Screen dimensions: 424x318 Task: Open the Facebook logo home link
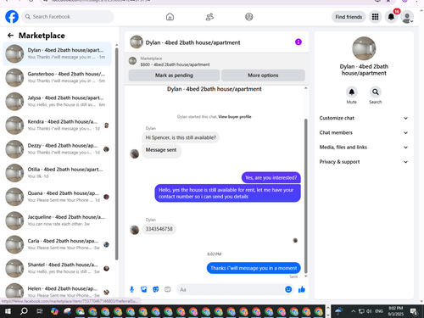point(12,17)
